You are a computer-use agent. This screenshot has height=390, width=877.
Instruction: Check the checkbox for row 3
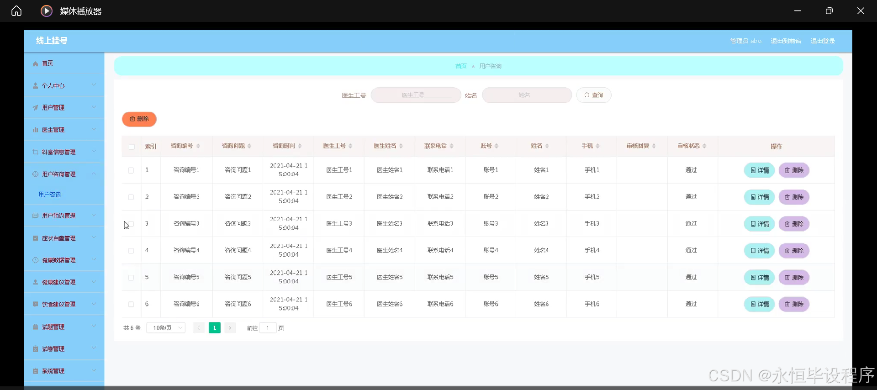point(131,224)
